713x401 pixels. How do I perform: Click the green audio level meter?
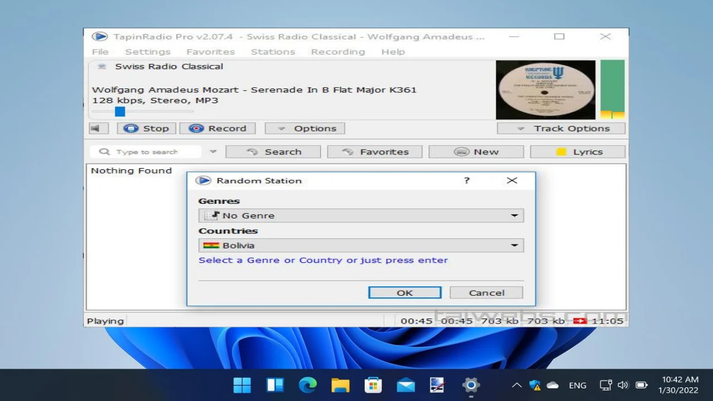(612, 90)
